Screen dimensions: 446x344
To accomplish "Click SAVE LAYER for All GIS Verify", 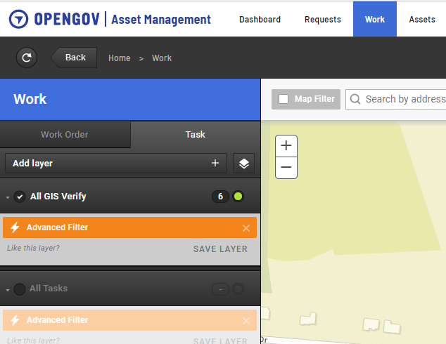I will pyautogui.click(x=220, y=249).
